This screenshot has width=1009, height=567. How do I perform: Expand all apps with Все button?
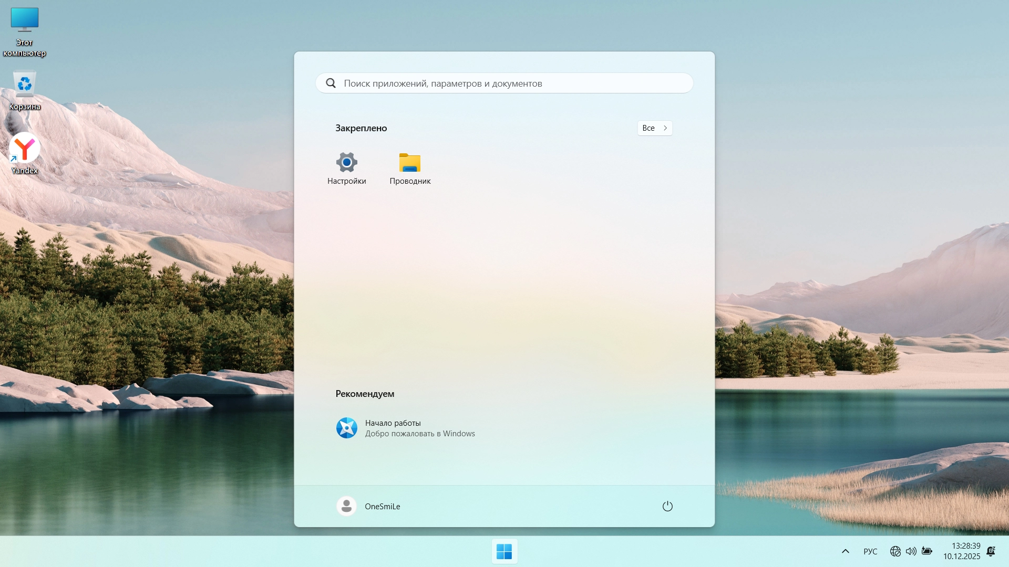(654, 128)
